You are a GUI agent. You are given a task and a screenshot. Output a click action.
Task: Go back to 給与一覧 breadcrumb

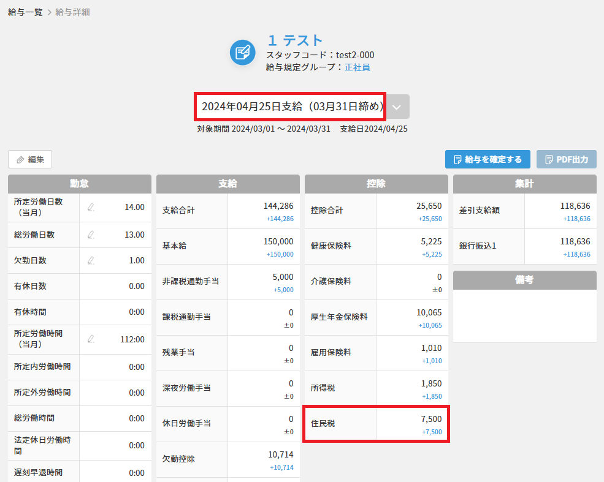[25, 12]
